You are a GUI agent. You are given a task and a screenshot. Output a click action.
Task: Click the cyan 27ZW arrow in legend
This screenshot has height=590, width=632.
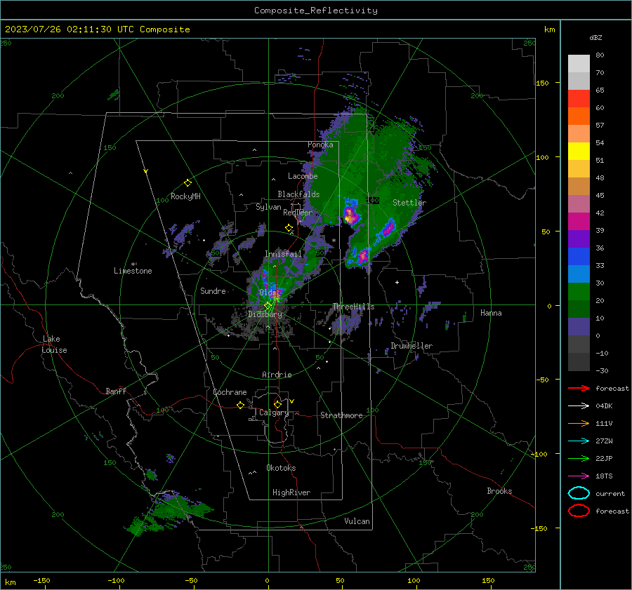pos(579,441)
